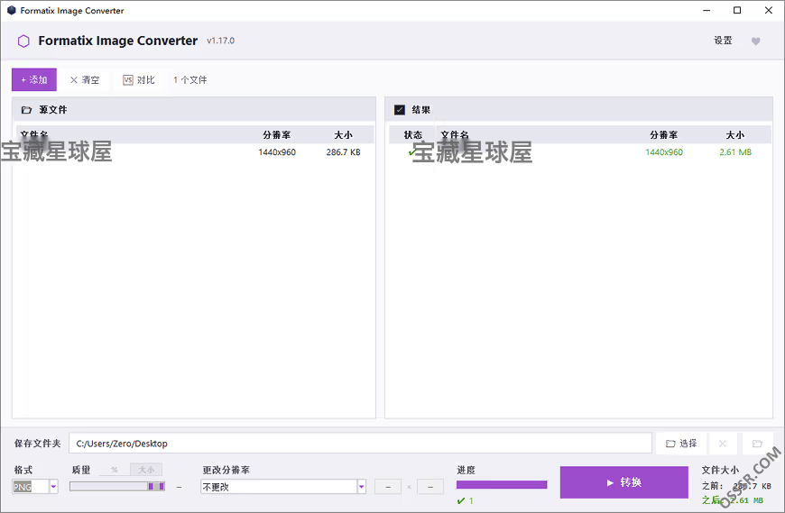The width and height of the screenshot is (785, 513).
Task: Click the 1440x960 source resolution value
Action: [277, 152]
